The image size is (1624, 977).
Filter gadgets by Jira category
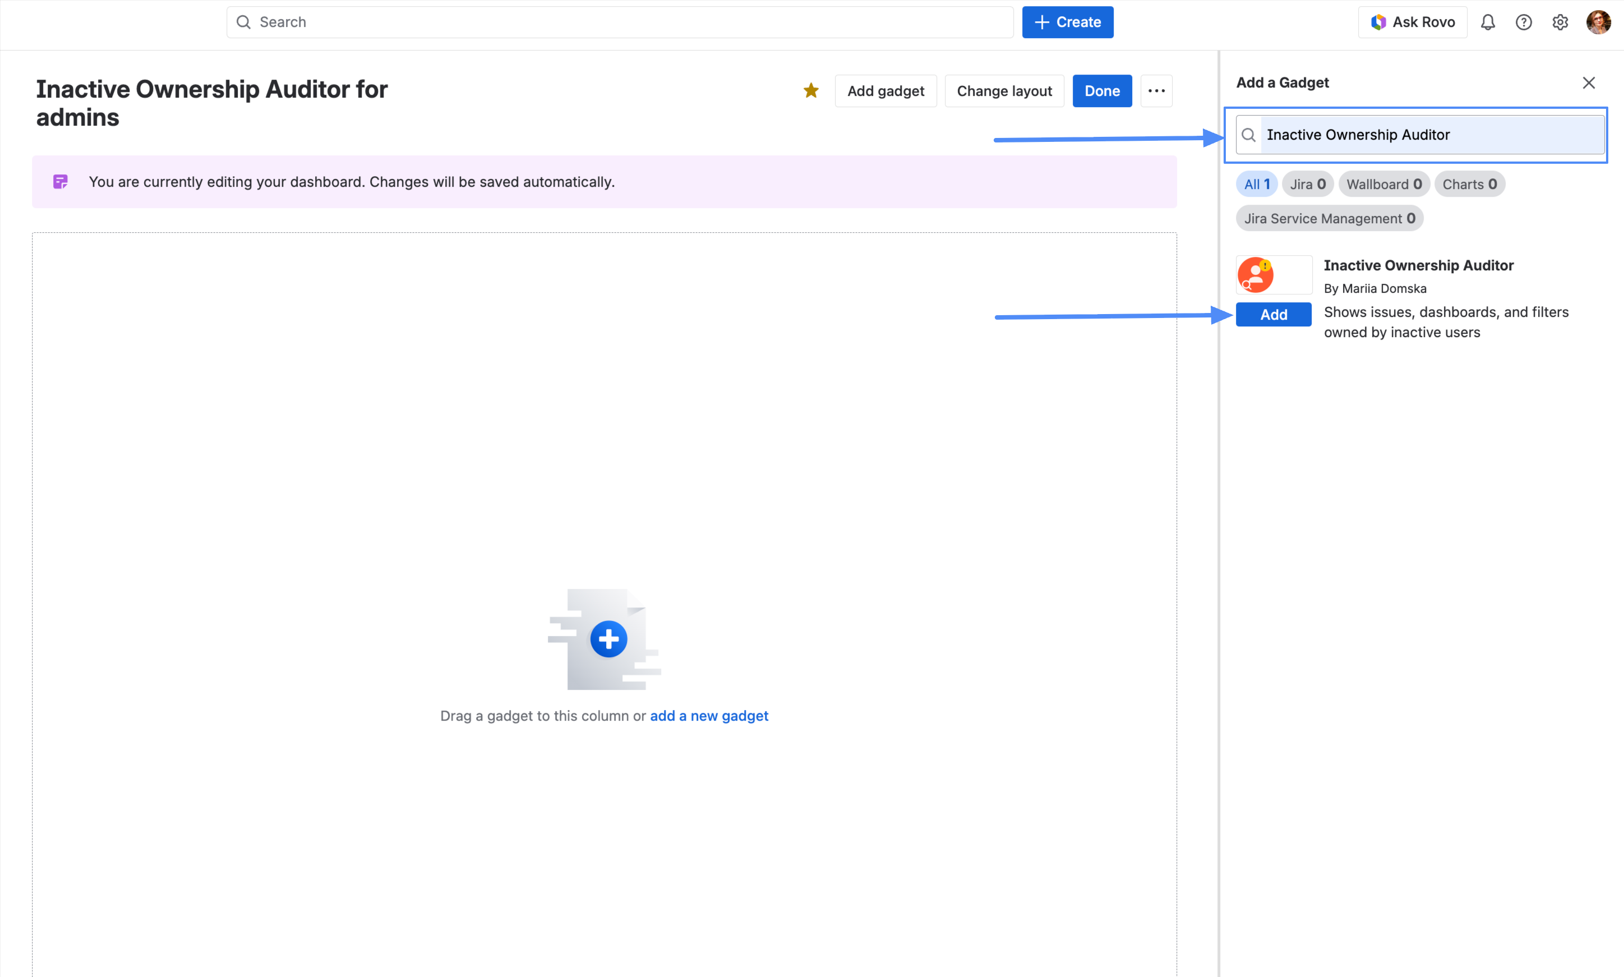pyautogui.click(x=1307, y=185)
